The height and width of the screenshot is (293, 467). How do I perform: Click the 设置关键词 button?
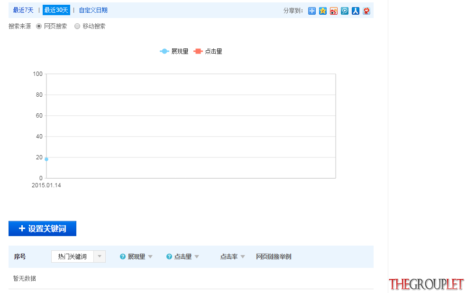[42, 229]
